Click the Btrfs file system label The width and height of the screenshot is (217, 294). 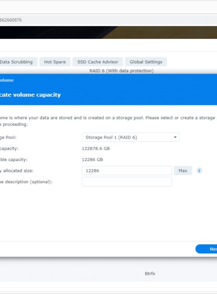coord(150,274)
